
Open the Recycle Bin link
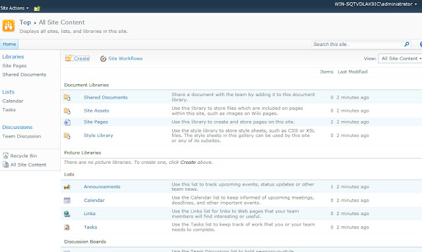(24, 156)
